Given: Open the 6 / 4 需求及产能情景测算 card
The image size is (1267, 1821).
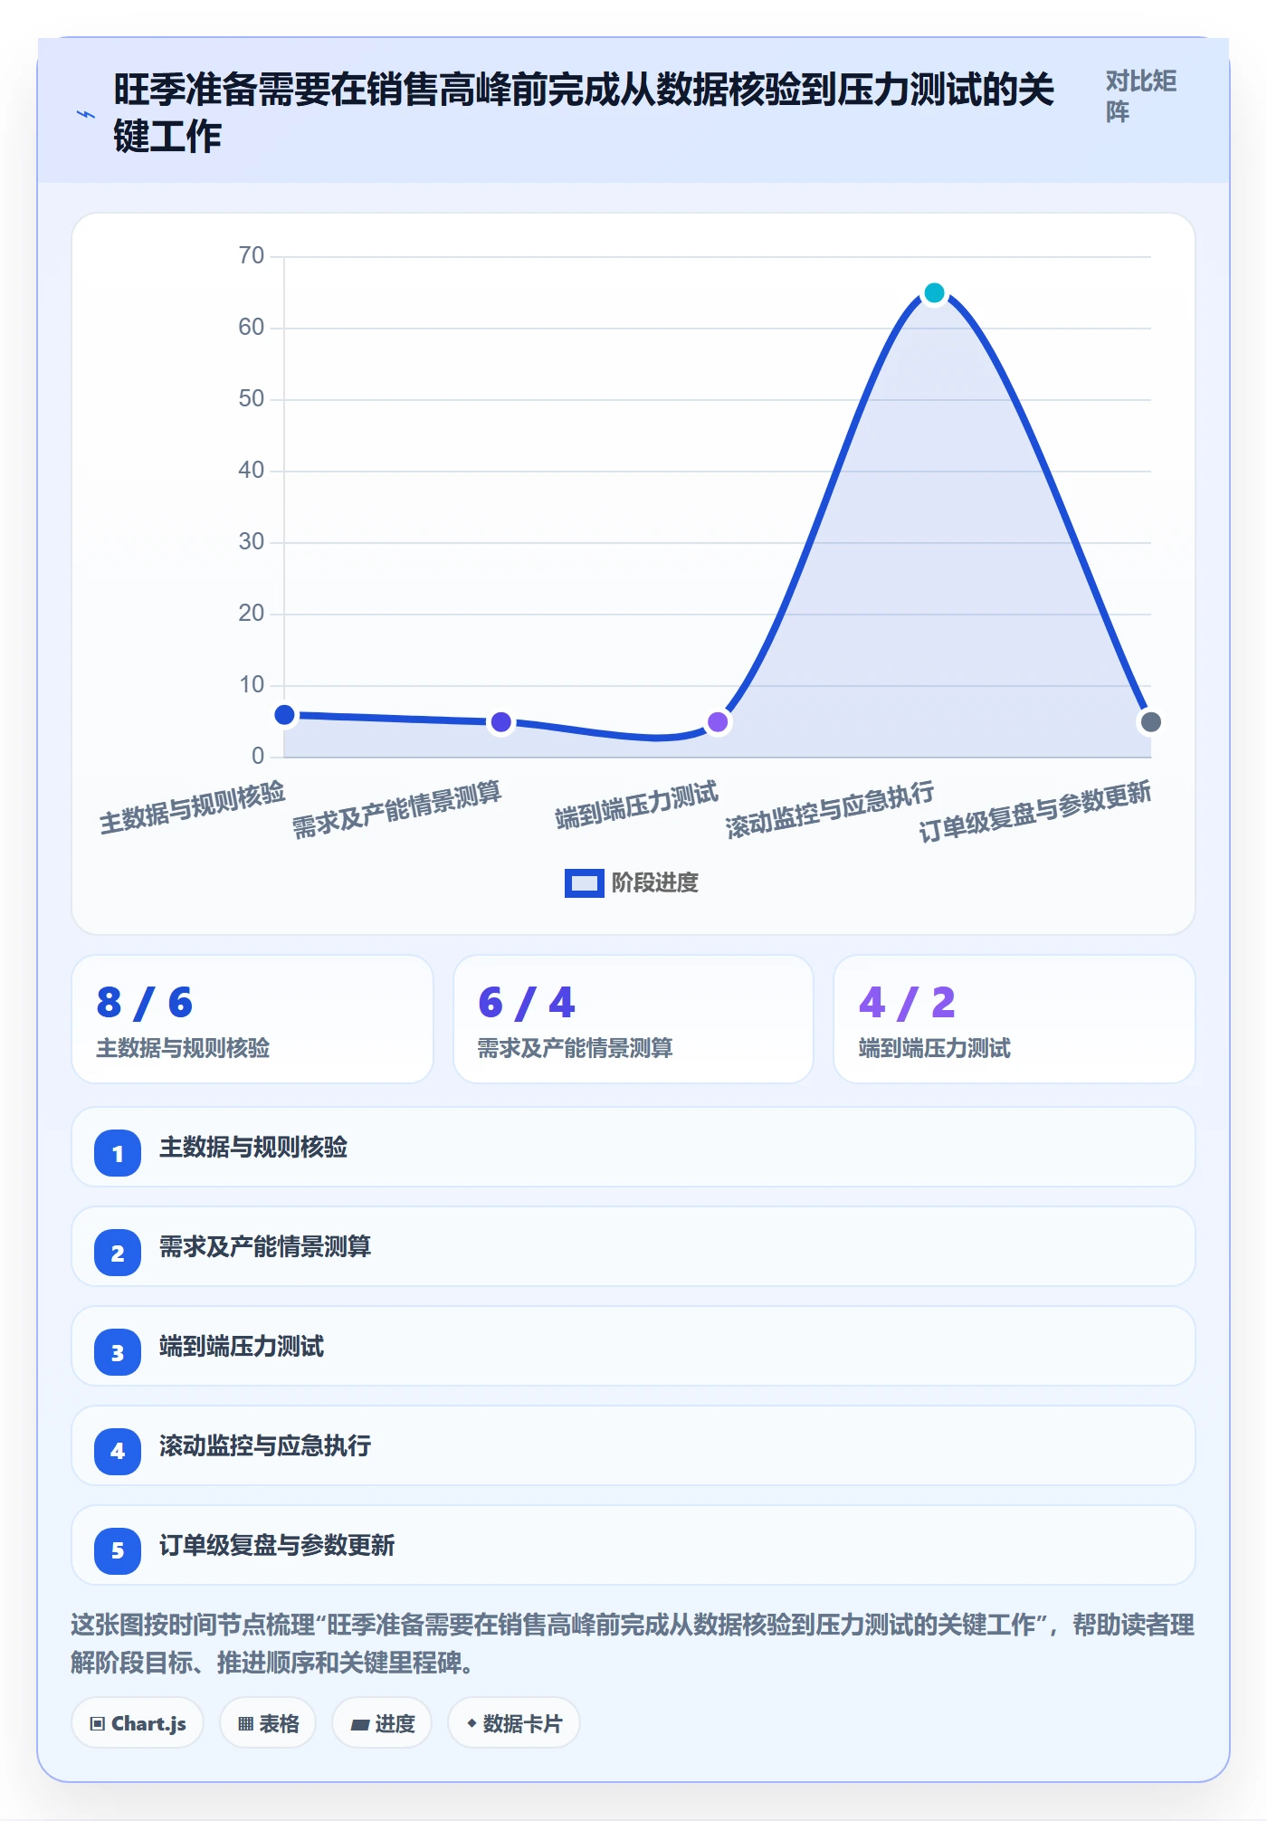Looking at the screenshot, I should 633,1019.
